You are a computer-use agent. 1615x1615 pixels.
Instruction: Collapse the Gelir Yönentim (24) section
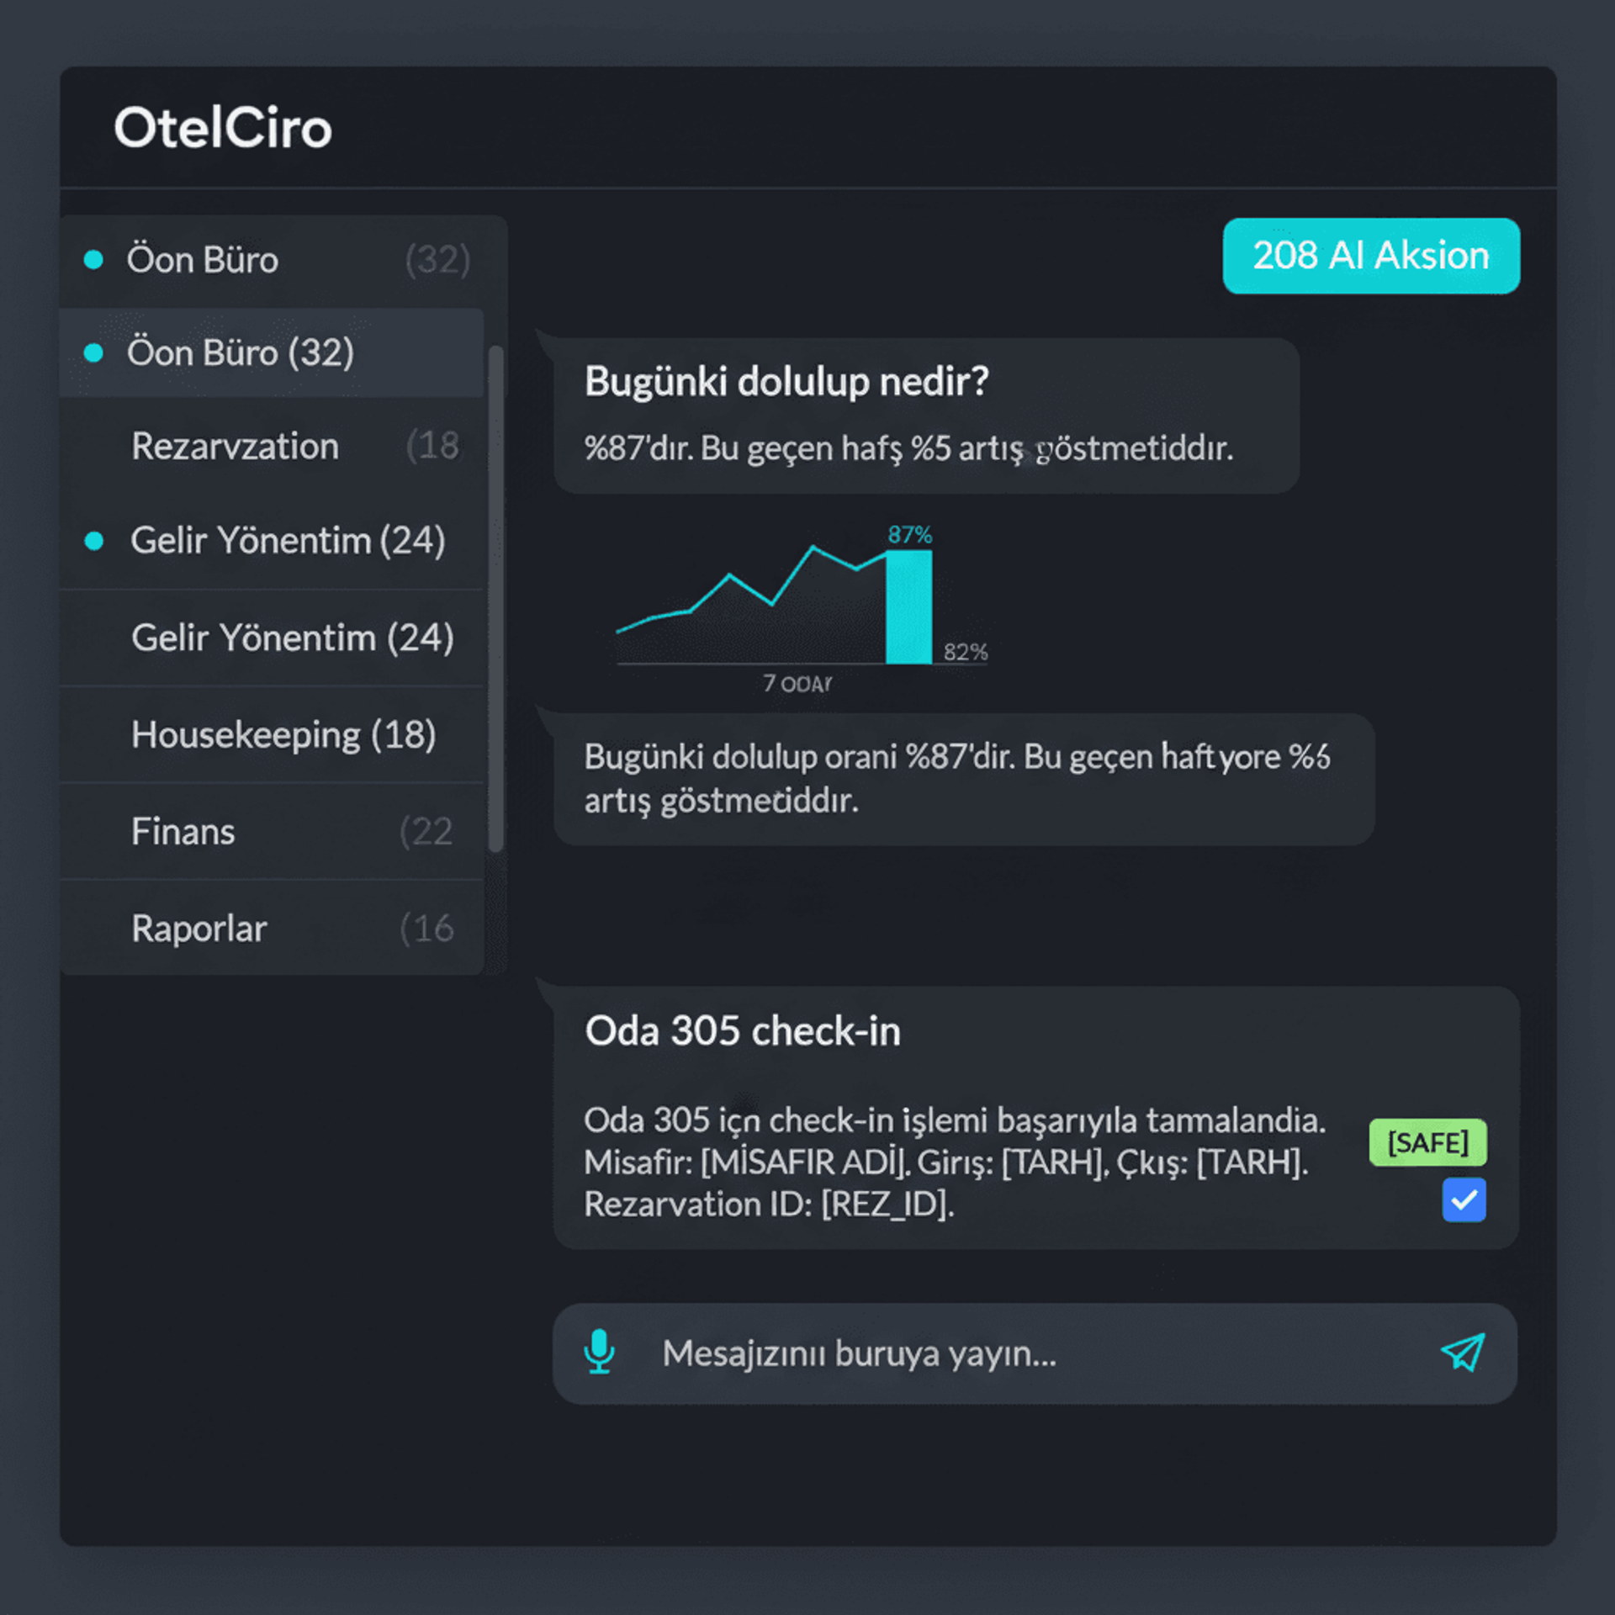click(294, 638)
